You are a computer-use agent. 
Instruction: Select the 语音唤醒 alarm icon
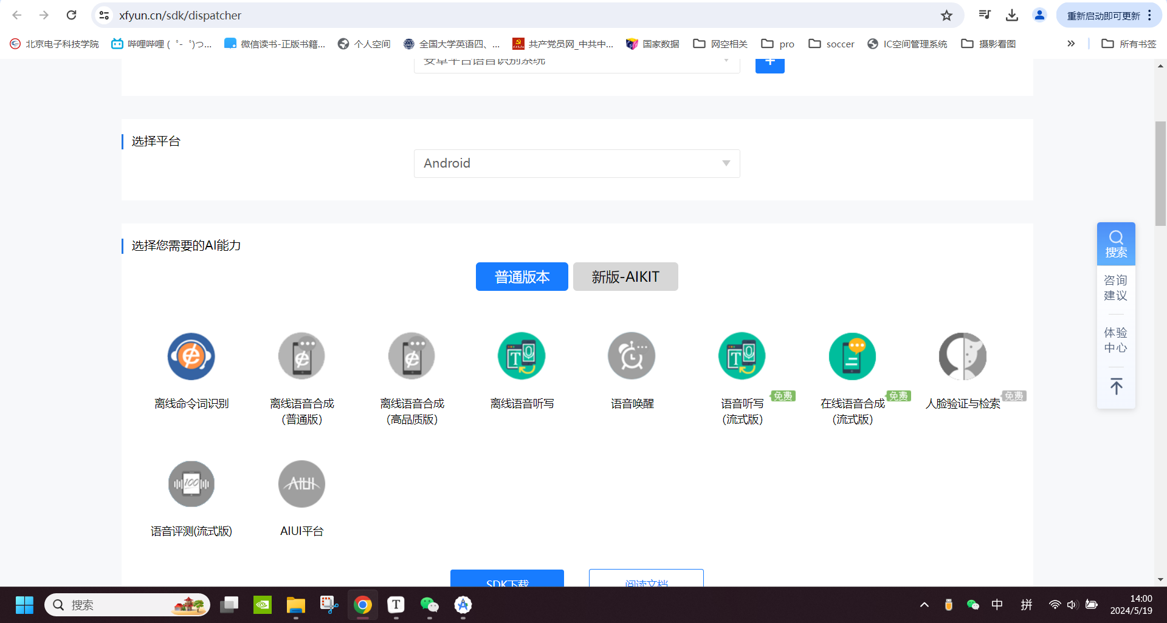(632, 356)
